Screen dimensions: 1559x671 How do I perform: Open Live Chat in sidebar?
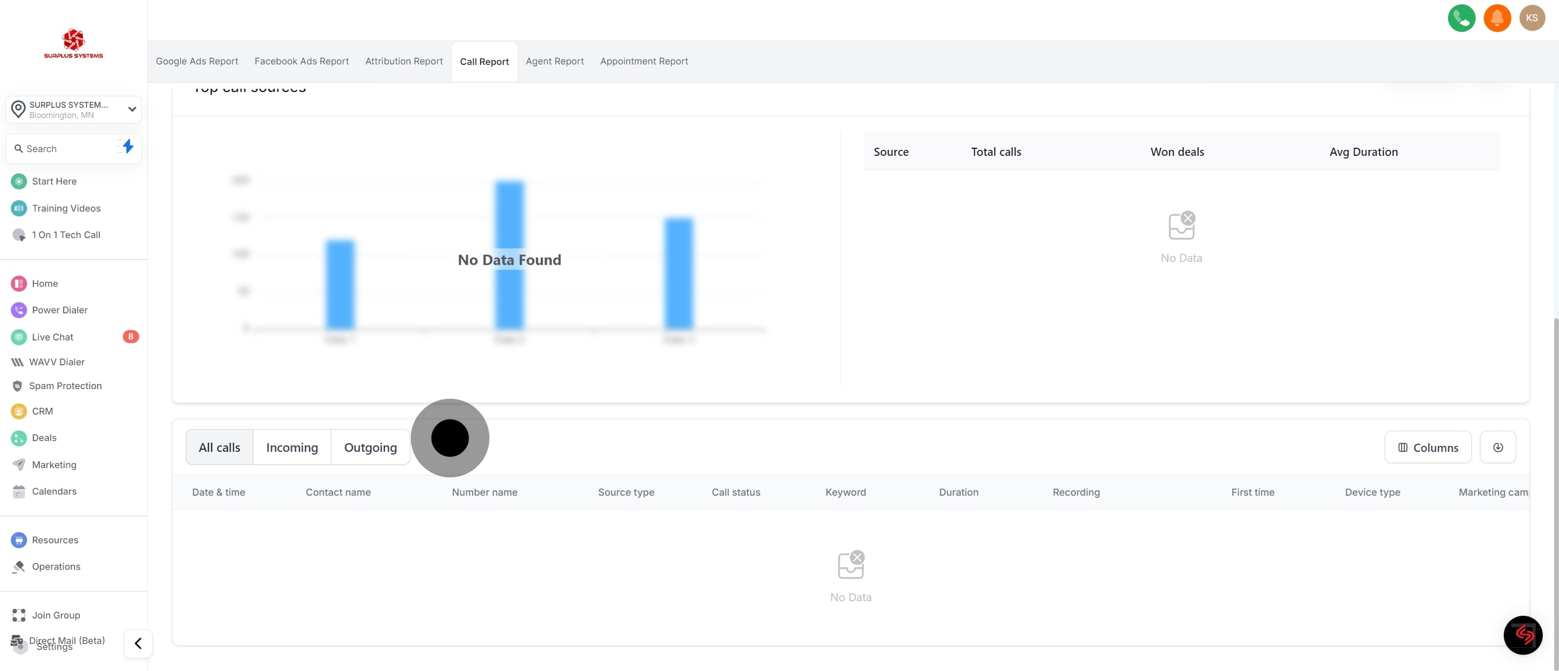pyautogui.click(x=52, y=337)
